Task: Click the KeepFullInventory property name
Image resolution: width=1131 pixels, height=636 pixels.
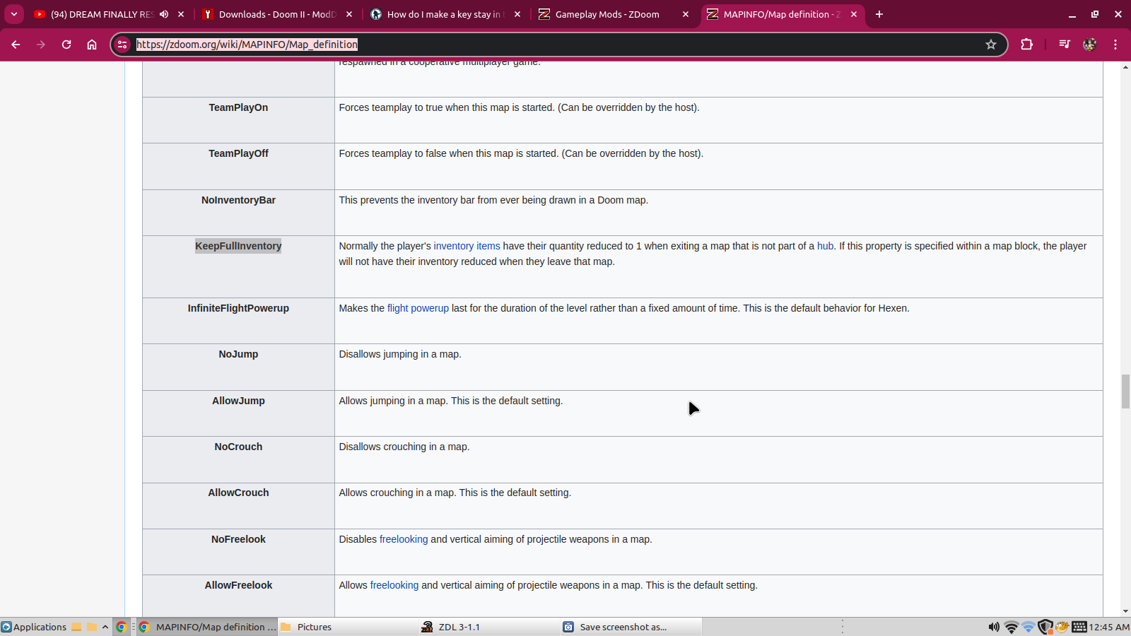Action: point(238,246)
